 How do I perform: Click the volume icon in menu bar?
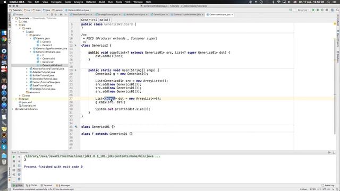click(289, 2)
